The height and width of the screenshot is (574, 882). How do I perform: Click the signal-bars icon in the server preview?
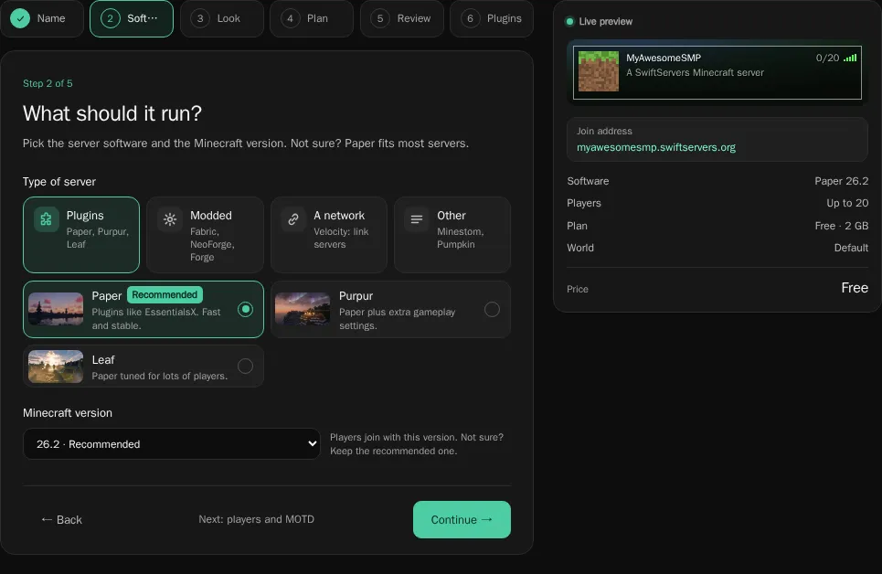pyautogui.click(x=850, y=58)
